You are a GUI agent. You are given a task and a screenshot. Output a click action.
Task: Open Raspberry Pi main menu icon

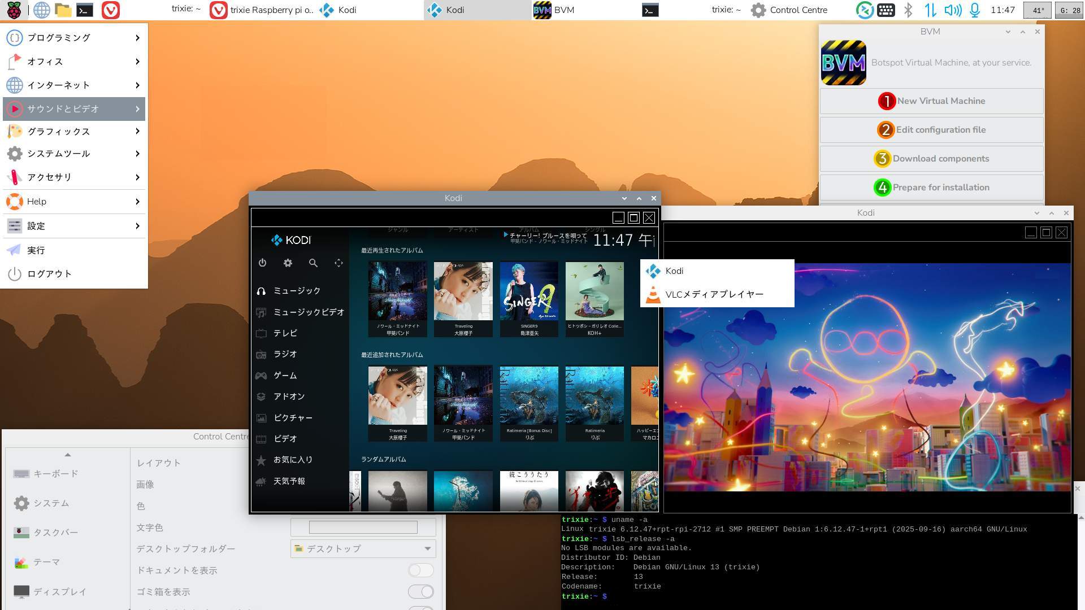click(14, 10)
